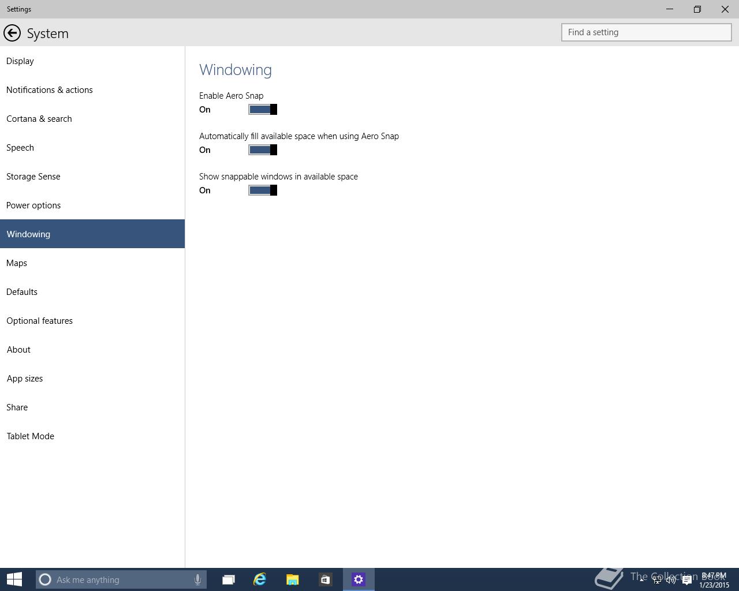Switch to Tablet Mode settings
Viewport: 739px width, 591px height.
pos(92,436)
